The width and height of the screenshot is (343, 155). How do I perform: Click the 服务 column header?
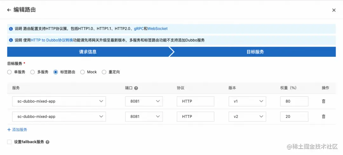(x=16, y=88)
